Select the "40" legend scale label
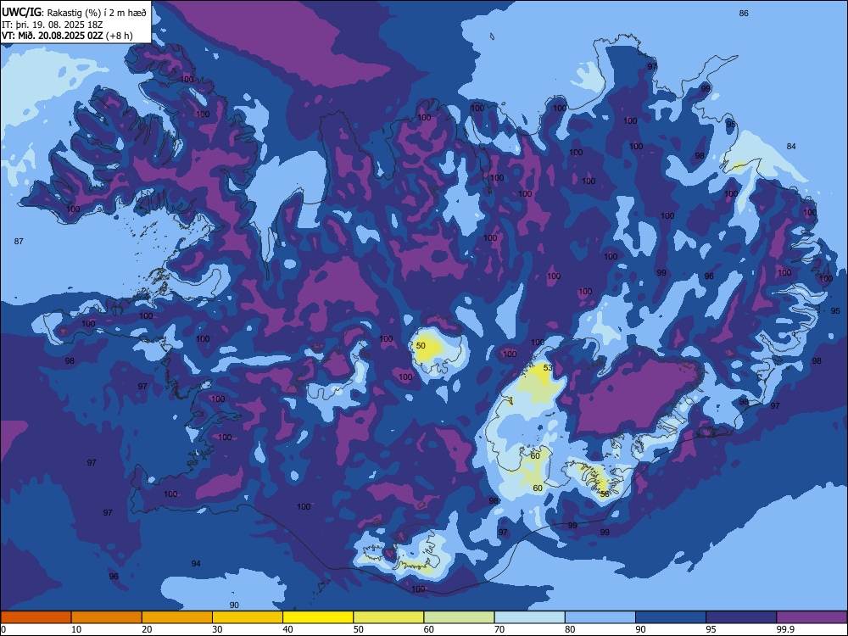 tap(287, 629)
